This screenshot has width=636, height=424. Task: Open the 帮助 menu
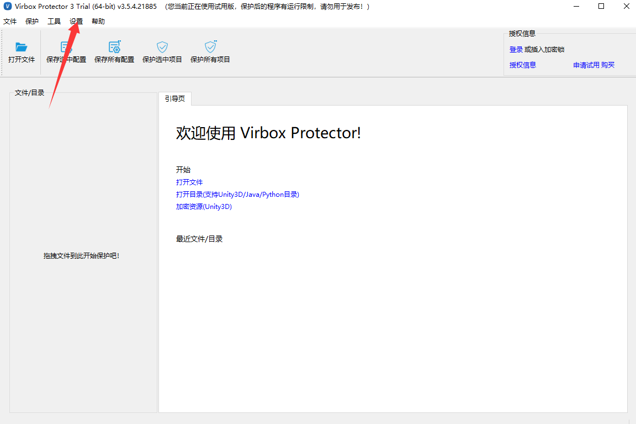(x=98, y=22)
